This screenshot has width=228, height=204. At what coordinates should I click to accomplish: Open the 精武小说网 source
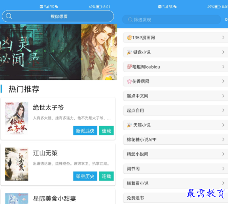pos(176,154)
